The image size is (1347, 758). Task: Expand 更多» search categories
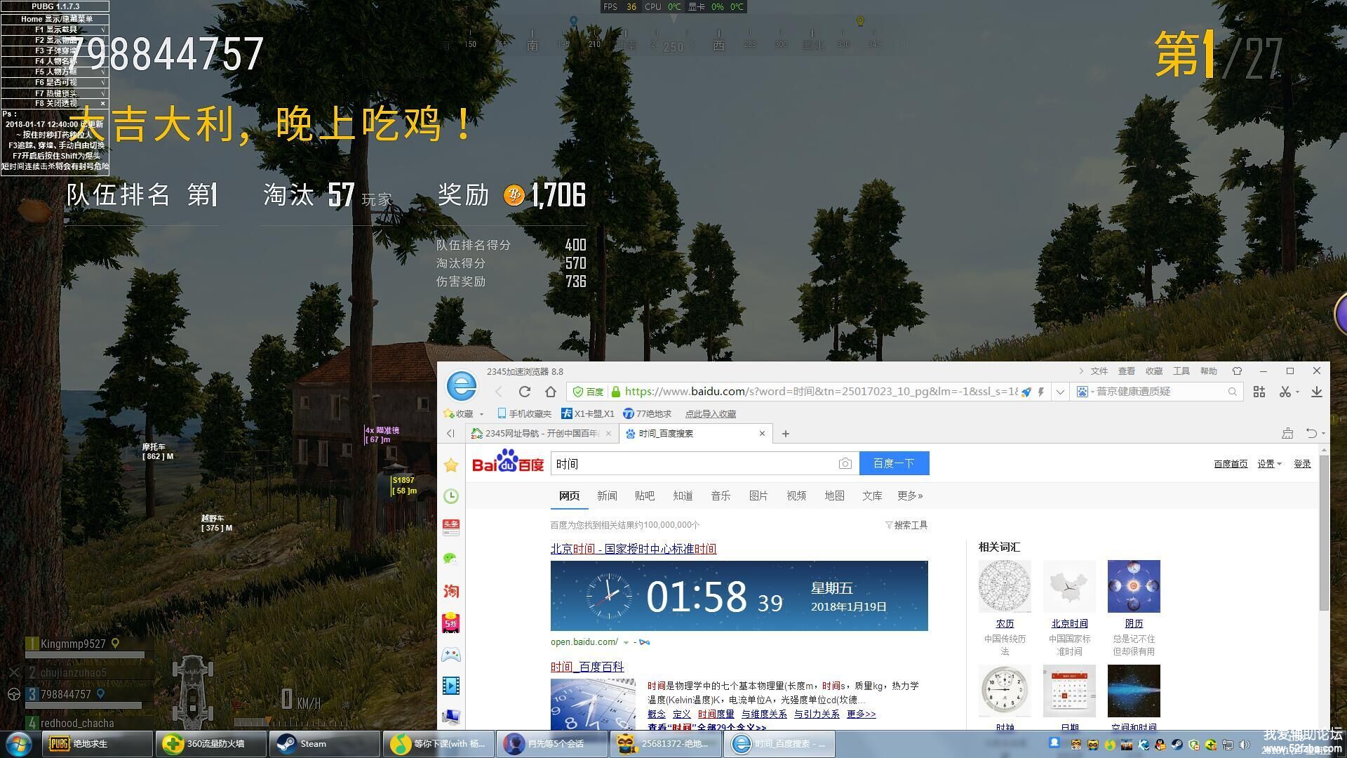910,496
